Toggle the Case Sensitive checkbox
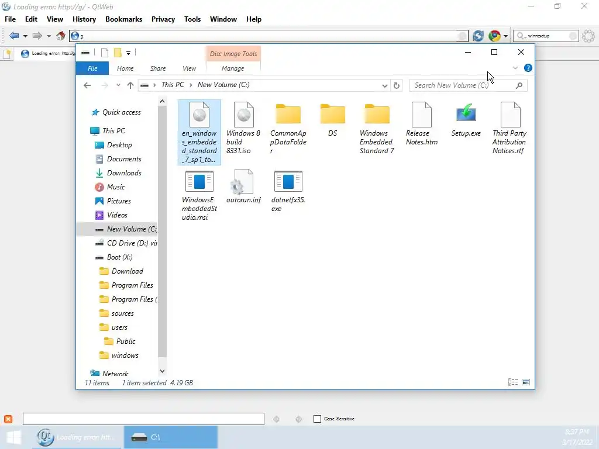The height and width of the screenshot is (449, 599). 317,419
